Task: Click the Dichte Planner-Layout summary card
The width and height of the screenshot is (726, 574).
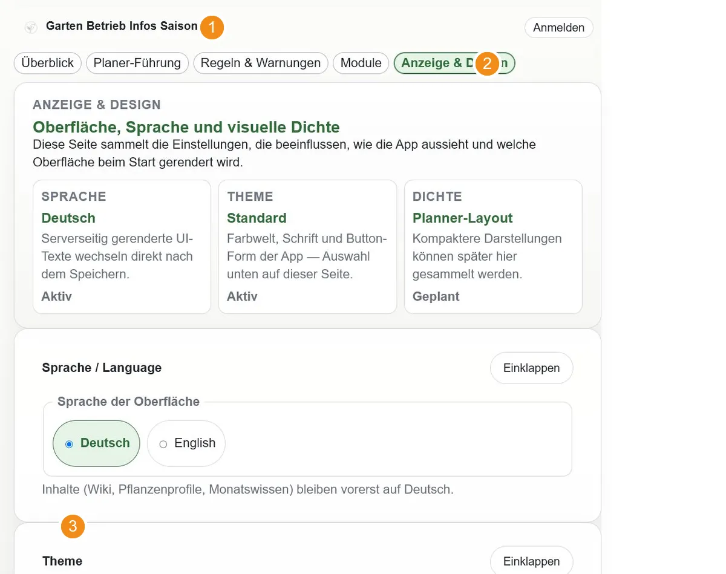Action: (x=493, y=247)
